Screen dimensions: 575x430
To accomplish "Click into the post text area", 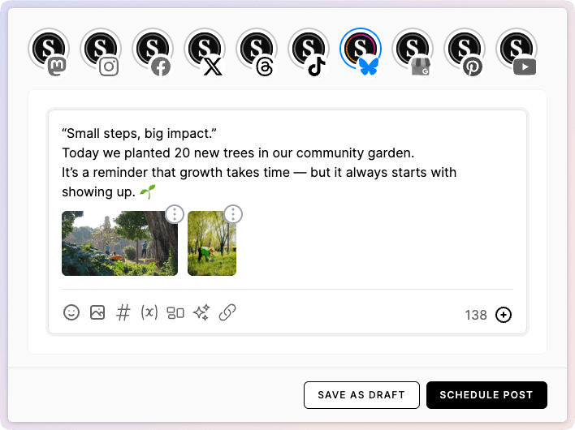I will (x=284, y=162).
